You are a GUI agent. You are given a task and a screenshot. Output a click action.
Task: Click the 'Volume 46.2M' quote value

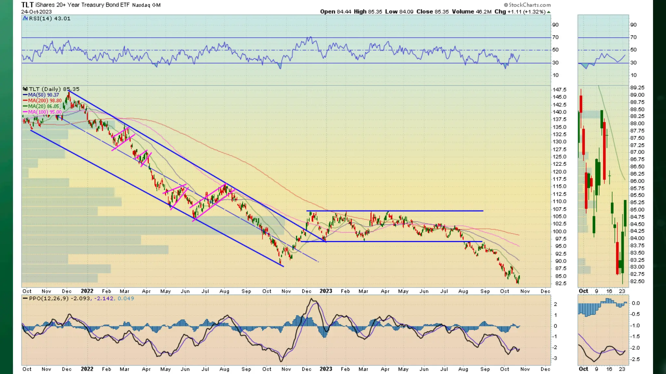472,12
